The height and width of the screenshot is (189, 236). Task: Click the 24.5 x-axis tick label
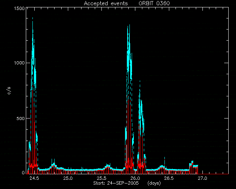point(34,178)
